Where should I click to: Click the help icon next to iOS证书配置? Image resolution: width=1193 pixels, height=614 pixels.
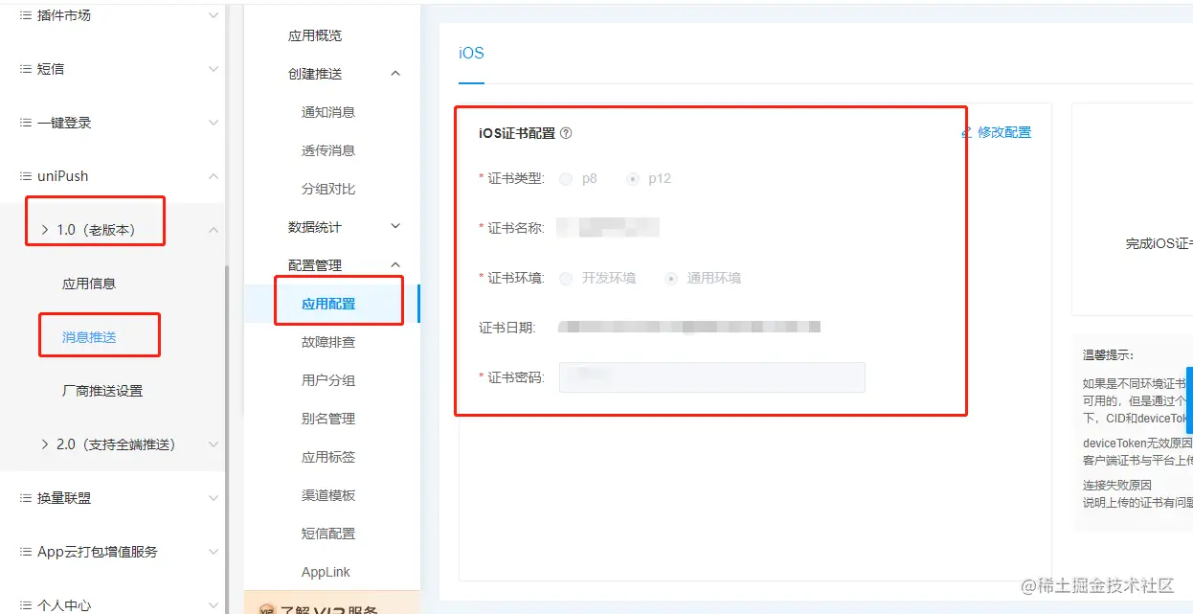(x=566, y=133)
